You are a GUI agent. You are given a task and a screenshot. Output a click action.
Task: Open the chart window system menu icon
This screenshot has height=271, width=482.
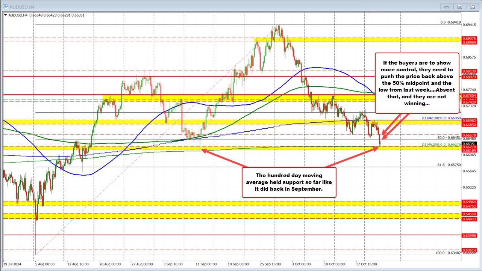(x=5, y=6)
